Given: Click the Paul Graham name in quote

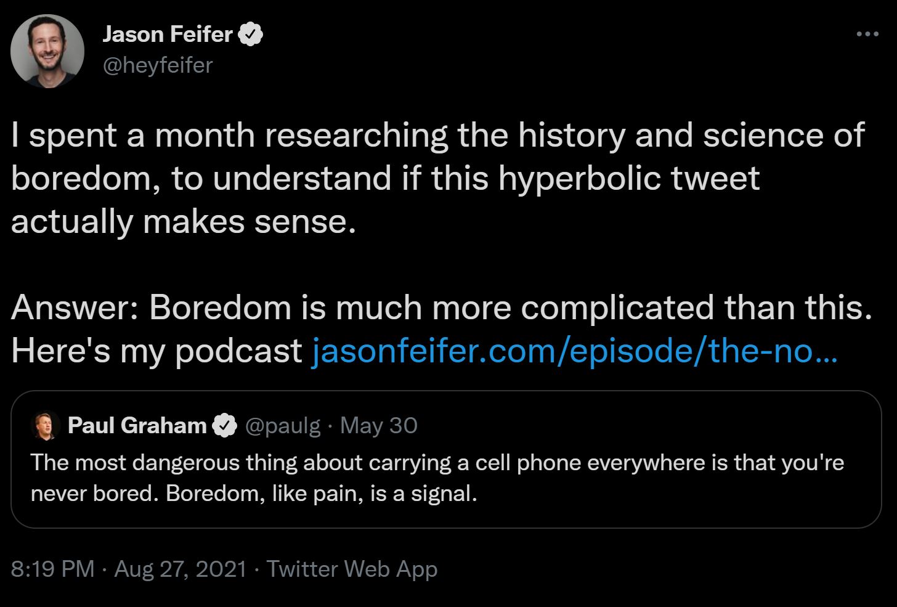Looking at the screenshot, I should point(137,426).
